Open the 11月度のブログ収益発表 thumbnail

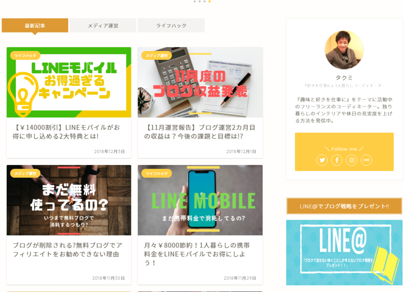[200, 82]
